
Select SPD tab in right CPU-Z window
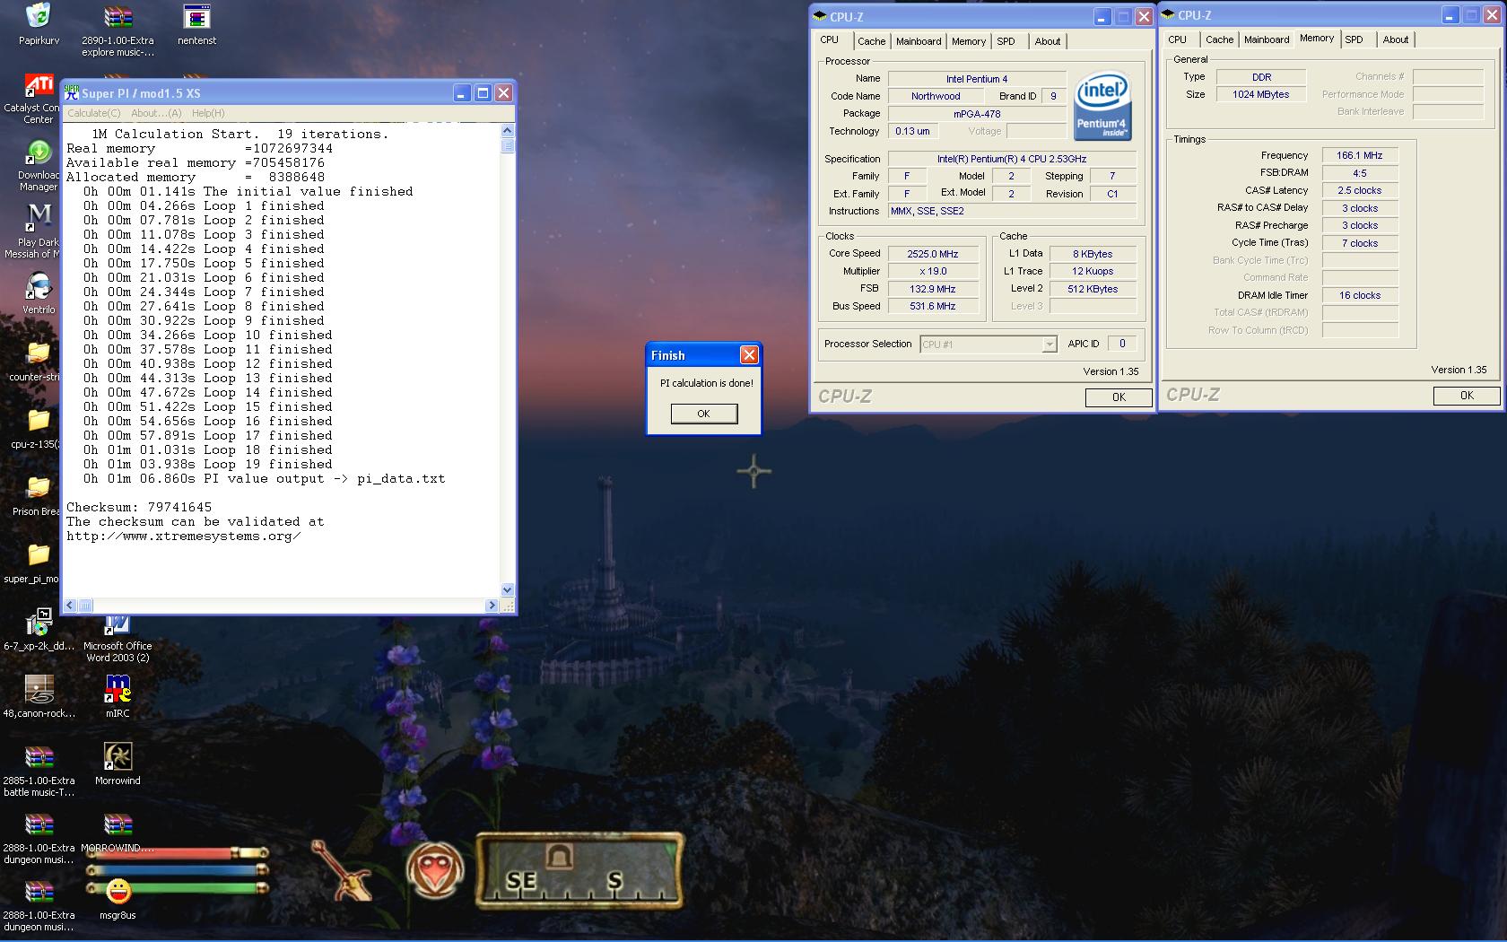click(x=1355, y=39)
